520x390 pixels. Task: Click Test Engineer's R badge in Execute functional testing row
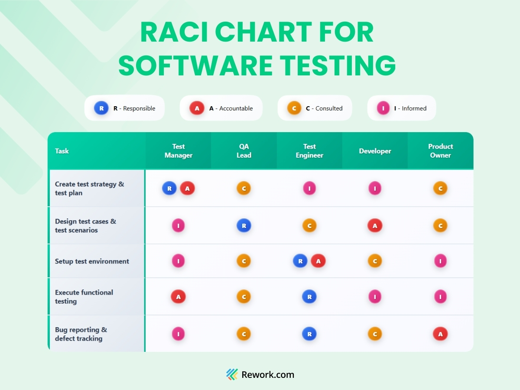click(309, 297)
